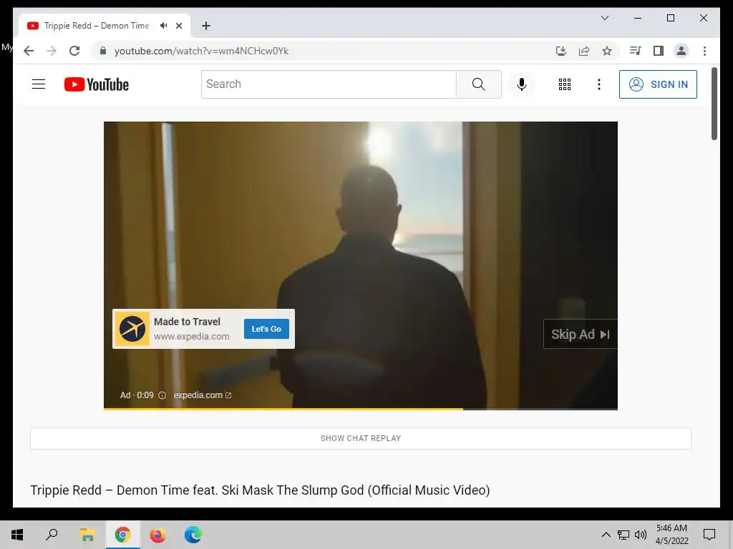
Task: Share this page via Chrome share icon
Action: click(x=584, y=51)
